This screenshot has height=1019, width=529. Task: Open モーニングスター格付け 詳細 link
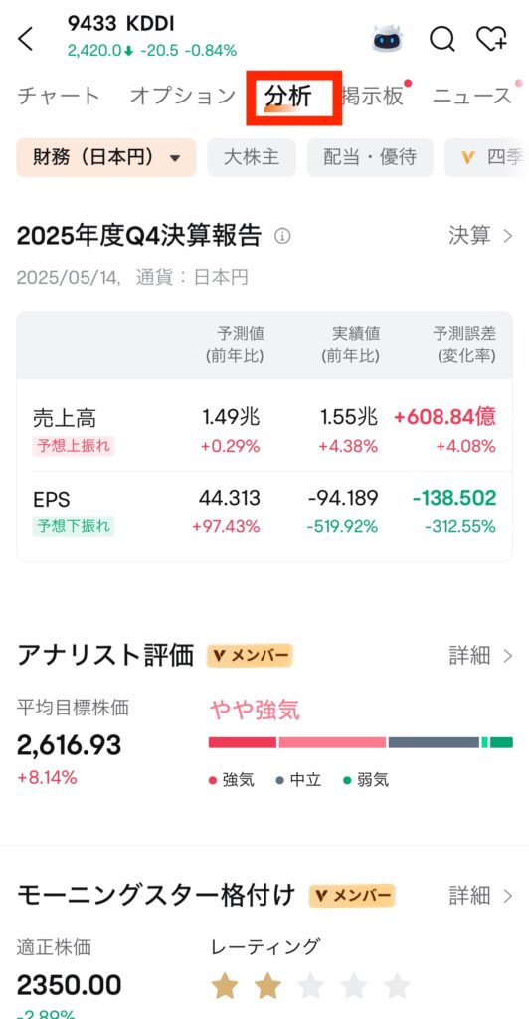click(x=481, y=896)
